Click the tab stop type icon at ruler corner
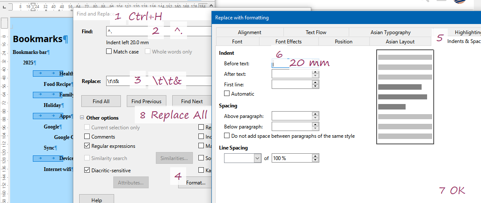This screenshot has width=481, height=203. pos(3,7)
